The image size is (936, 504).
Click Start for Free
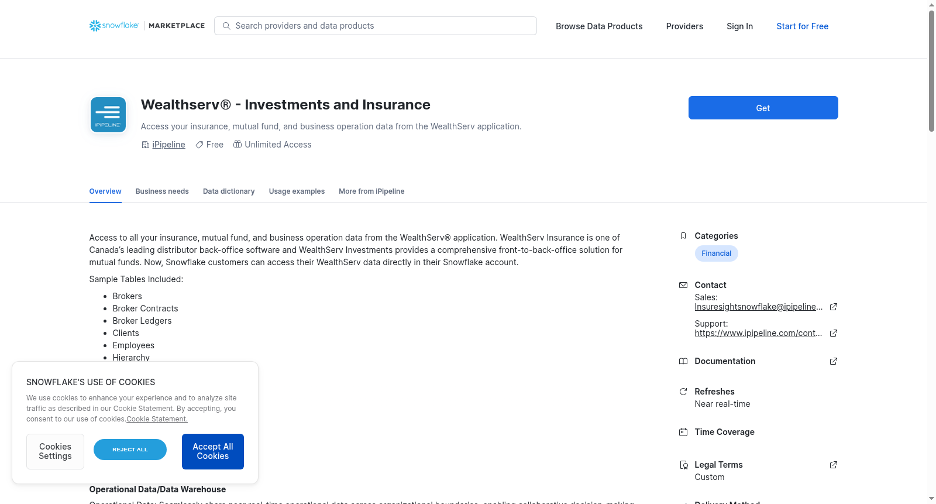tap(803, 26)
